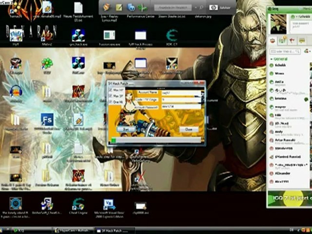Screen dimensions: 312x234
Task: Select the first ICQ contacts tab
Action: [272, 41]
